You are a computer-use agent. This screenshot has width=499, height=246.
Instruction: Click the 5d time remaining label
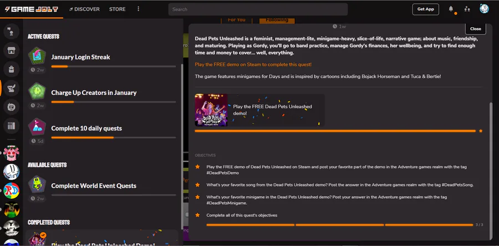pyautogui.click(x=37, y=141)
